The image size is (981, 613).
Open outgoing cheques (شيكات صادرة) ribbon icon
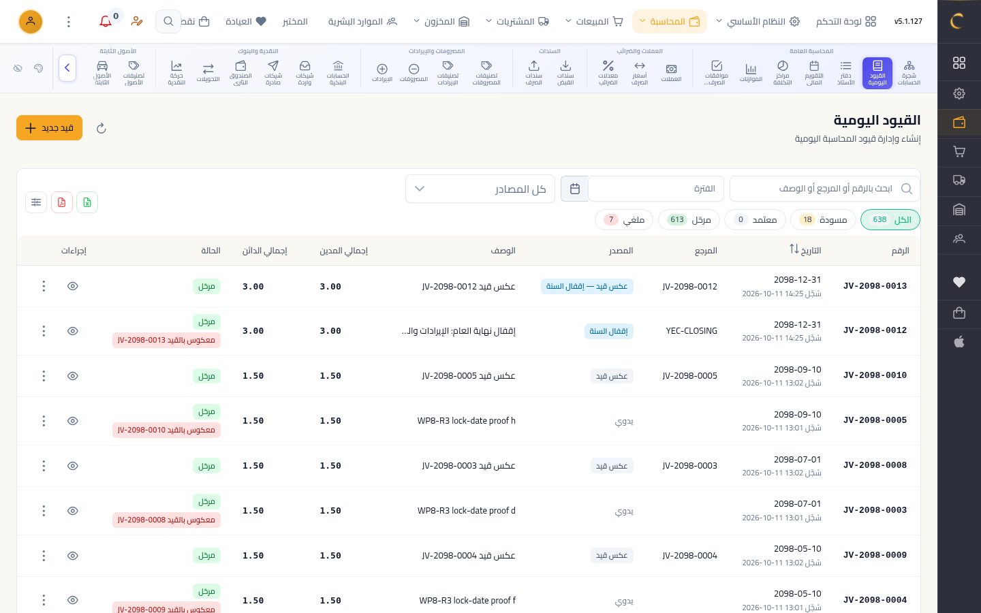(x=273, y=73)
